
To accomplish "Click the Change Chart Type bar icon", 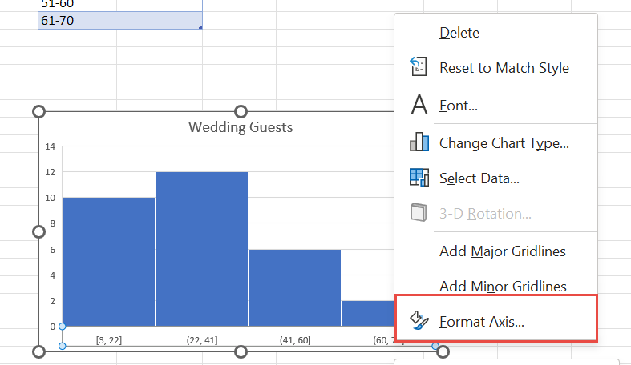I will (419, 142).
